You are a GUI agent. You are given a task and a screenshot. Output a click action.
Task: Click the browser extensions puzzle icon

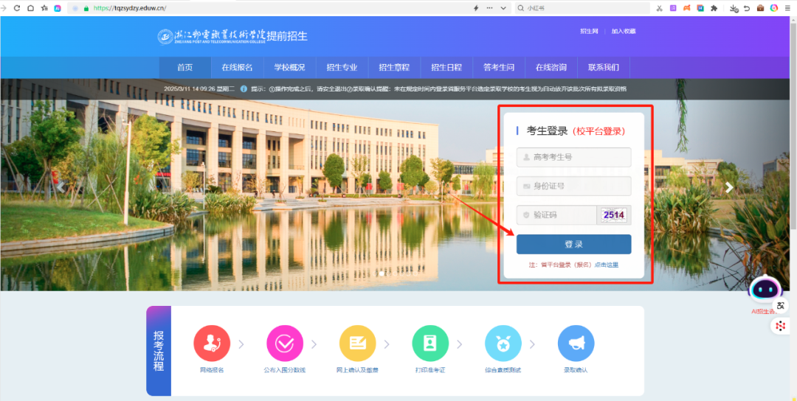point(714,7)
